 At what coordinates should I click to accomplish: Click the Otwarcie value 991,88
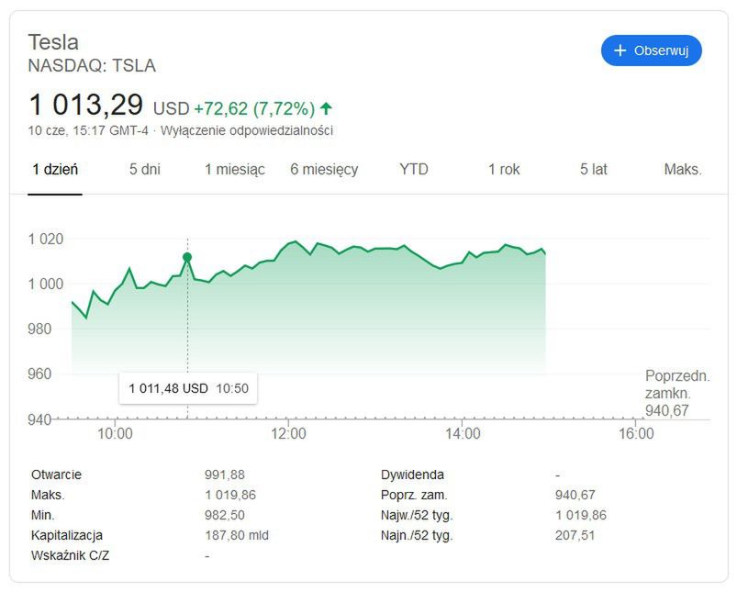click(x=222, y=475)
